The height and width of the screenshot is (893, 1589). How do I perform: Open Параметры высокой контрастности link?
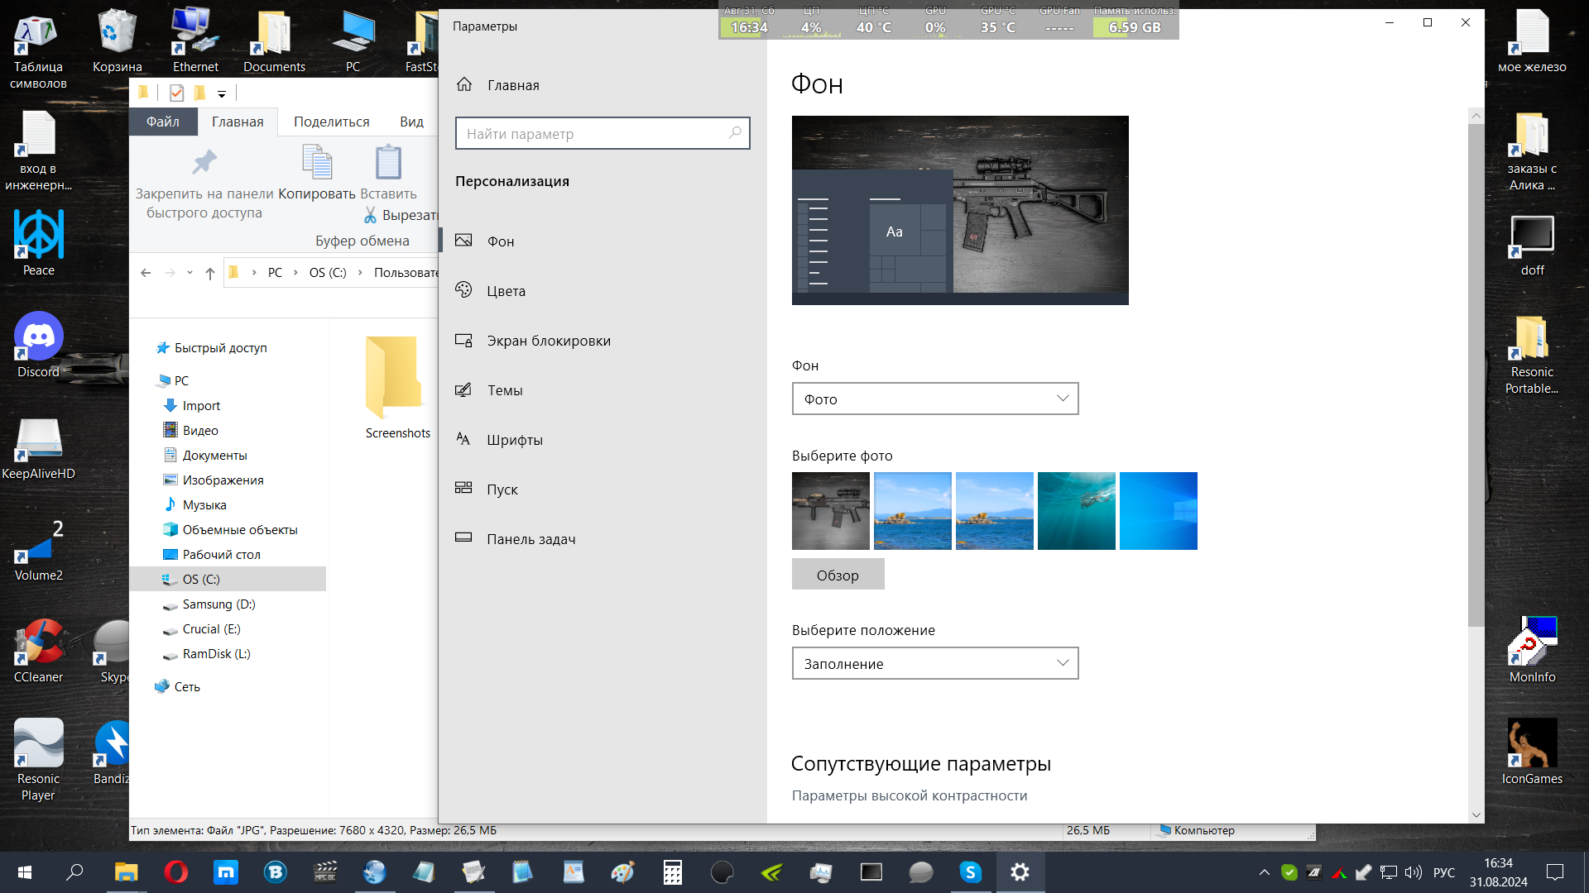909,795
